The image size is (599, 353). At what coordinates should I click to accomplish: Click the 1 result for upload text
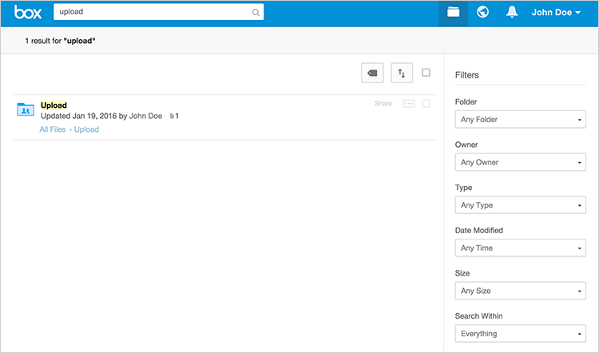61,41
